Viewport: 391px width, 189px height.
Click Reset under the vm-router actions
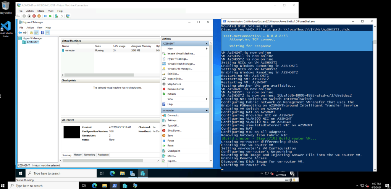[x=171, y=146]
